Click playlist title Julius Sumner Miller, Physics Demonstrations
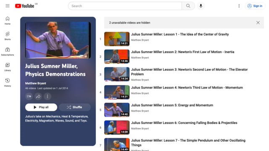 55,70
